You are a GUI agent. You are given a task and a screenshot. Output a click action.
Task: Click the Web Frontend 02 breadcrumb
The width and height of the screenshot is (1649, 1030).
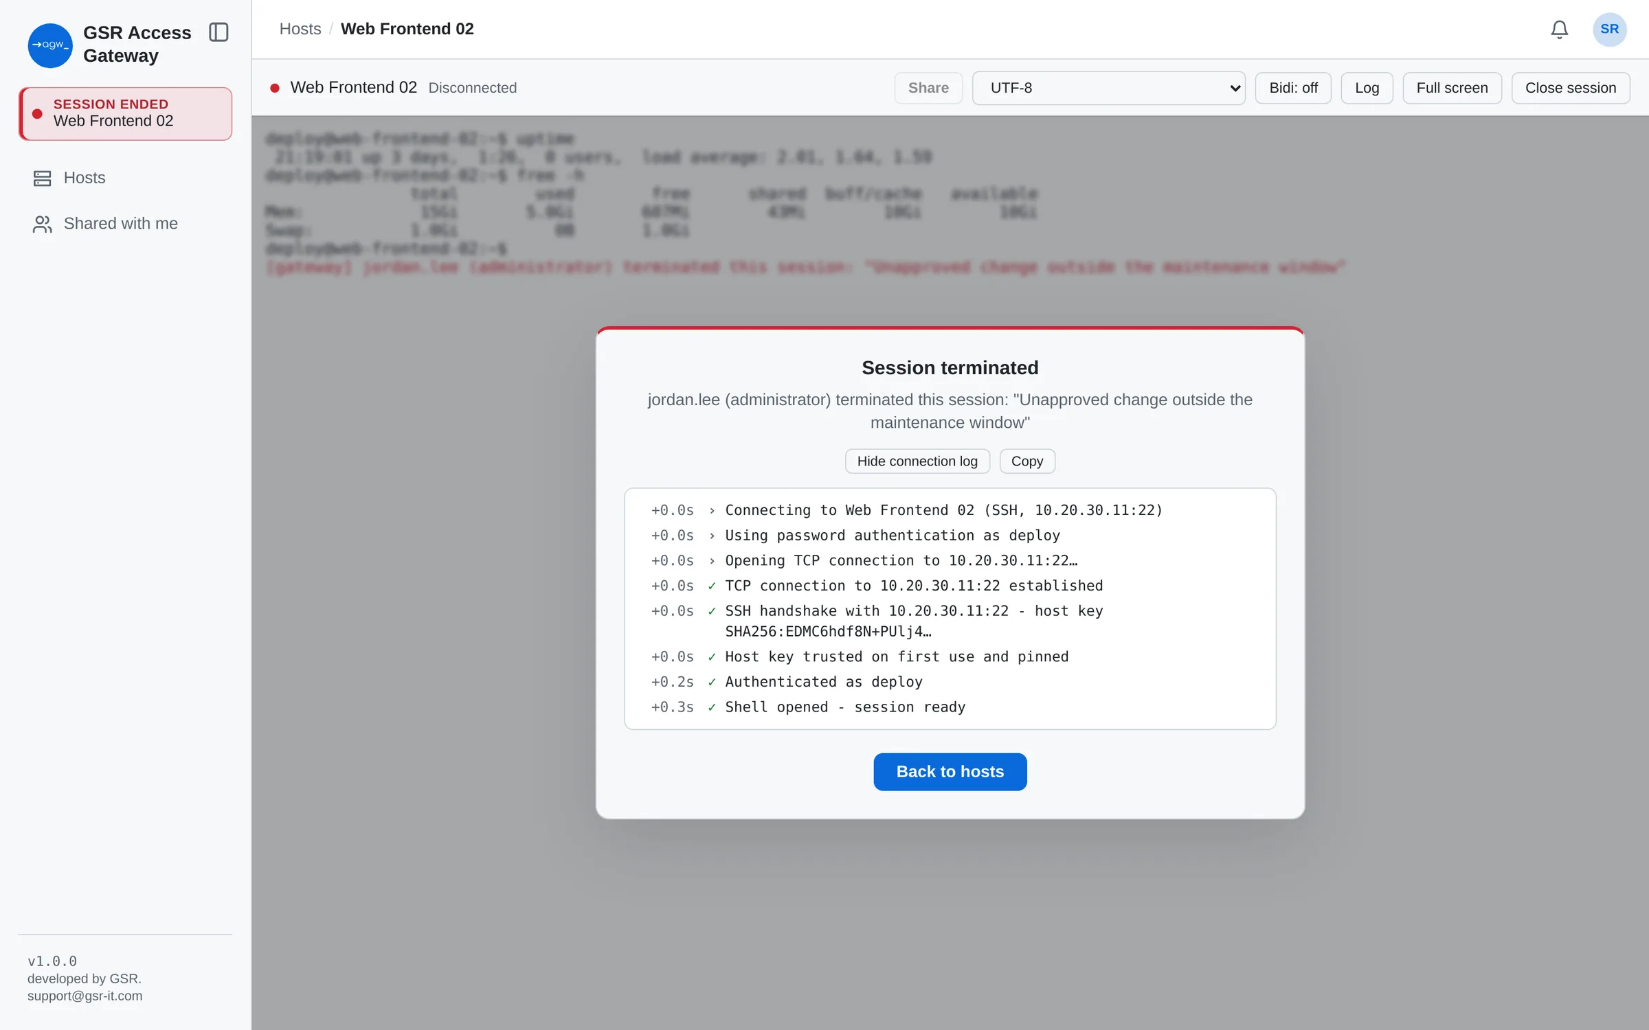pyautogui.click(x=407, y=29)
